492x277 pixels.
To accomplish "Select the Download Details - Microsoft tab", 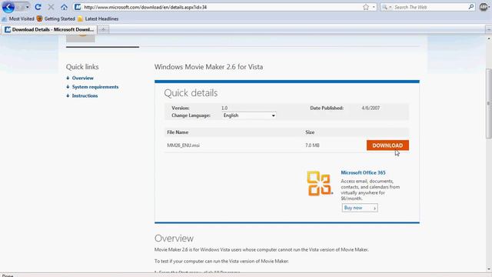I will 49,29.
